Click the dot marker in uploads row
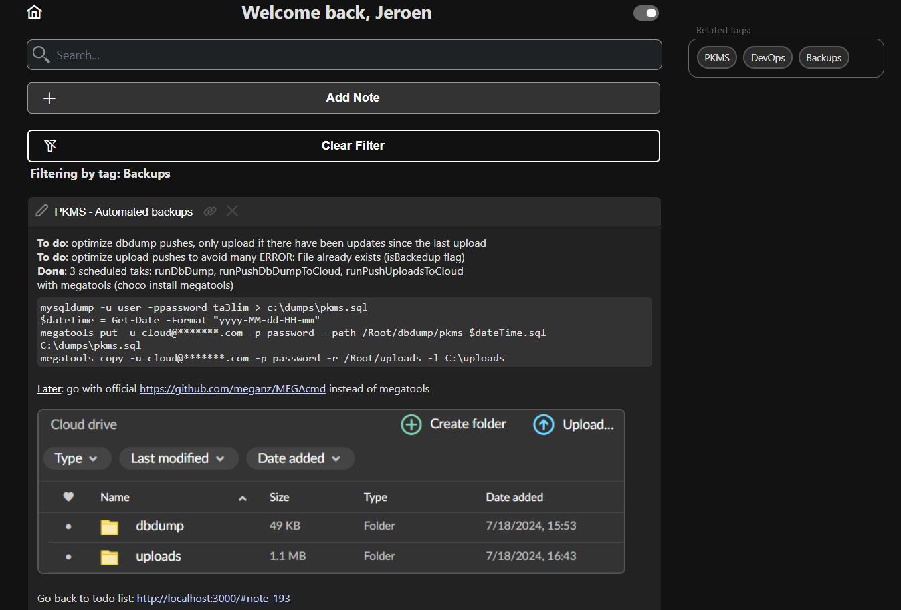Screen dimensions: 901x610 (x=68, y=557)
